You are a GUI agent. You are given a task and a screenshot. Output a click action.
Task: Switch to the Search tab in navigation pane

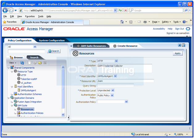[x=34, y=57]
